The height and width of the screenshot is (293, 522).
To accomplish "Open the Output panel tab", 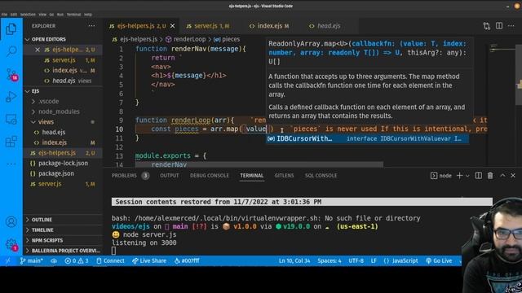I will pos(169,176).
